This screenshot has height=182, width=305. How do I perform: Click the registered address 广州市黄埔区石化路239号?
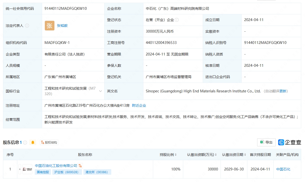(x=87, y=105)
